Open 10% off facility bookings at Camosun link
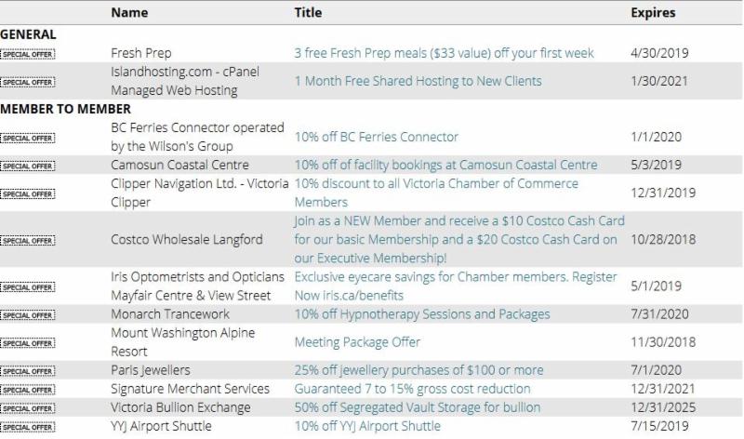 [445, 166]
